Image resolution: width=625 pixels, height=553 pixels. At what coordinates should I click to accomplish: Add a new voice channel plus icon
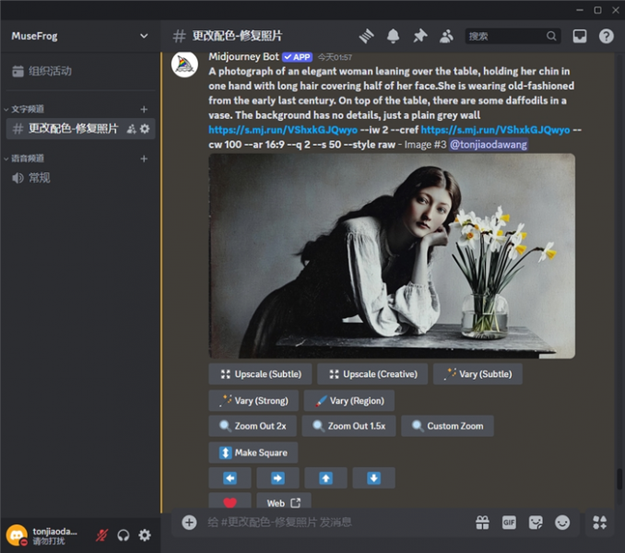[144, 159]
